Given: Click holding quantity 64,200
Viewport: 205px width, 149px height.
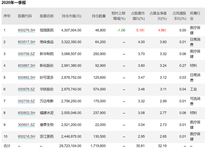Looking at the screenshot, I should click(101, 42).
